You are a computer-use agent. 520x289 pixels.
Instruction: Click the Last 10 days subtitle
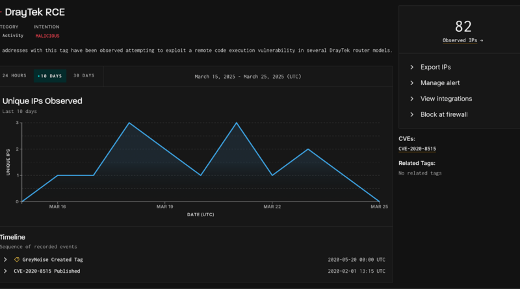(19, 111)
